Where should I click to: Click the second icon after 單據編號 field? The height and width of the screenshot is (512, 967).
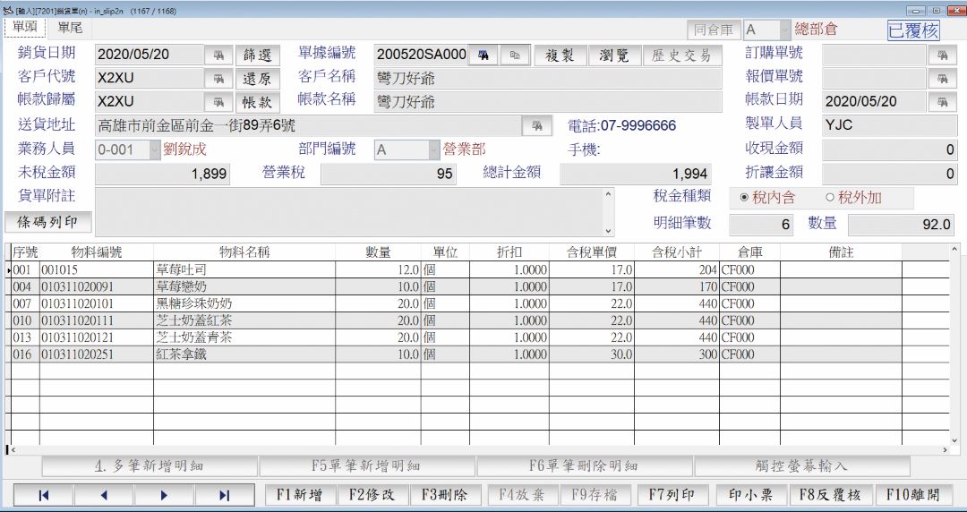click(515, 55)
